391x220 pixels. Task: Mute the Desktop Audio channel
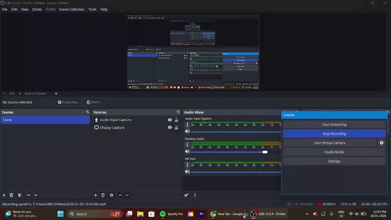tap(188, 152)
